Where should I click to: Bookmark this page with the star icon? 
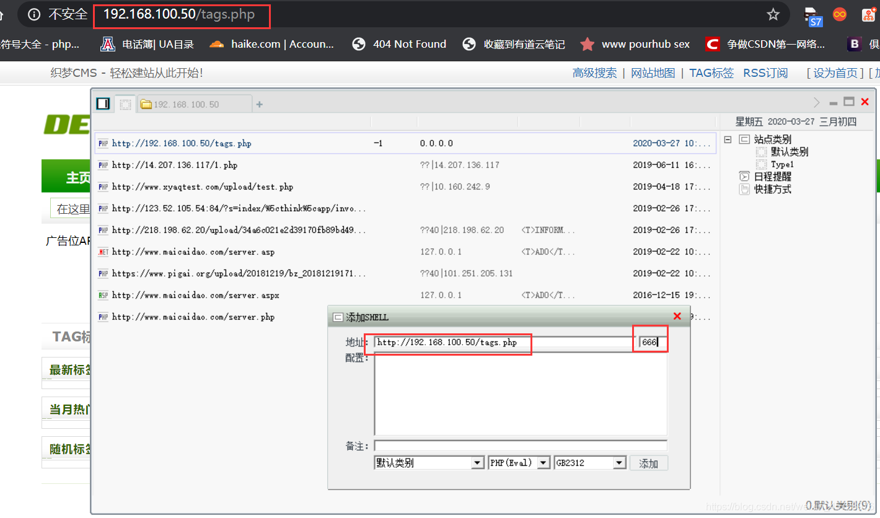click(x=773, y=14)
